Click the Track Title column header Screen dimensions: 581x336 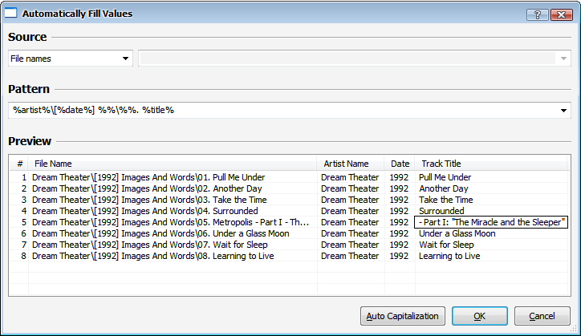(491, 164)
